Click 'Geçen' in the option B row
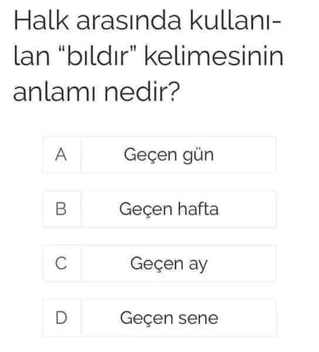 146,210
